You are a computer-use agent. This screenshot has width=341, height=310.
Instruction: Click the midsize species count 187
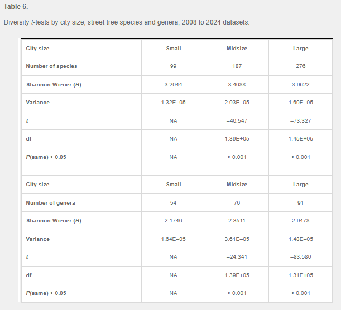pyautogui.click(x=237, y=66)
